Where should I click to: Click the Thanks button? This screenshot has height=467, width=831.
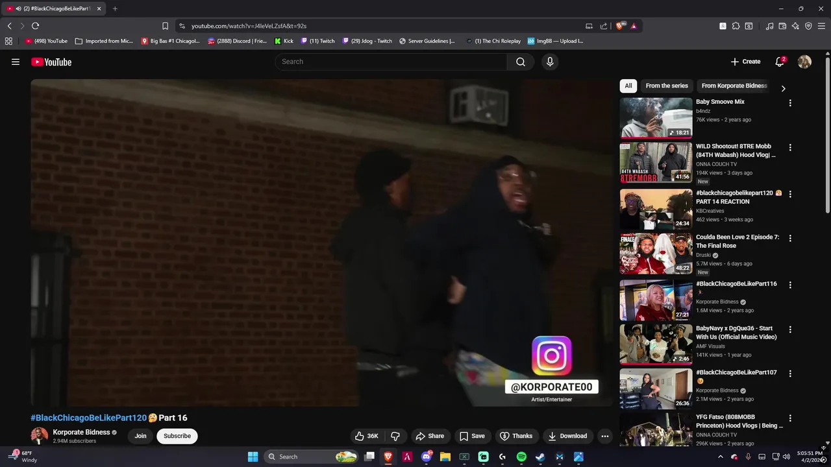[516, 436]
